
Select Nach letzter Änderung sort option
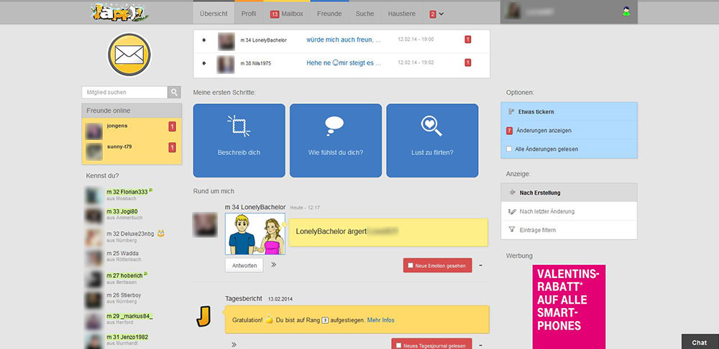coord(546,211)
